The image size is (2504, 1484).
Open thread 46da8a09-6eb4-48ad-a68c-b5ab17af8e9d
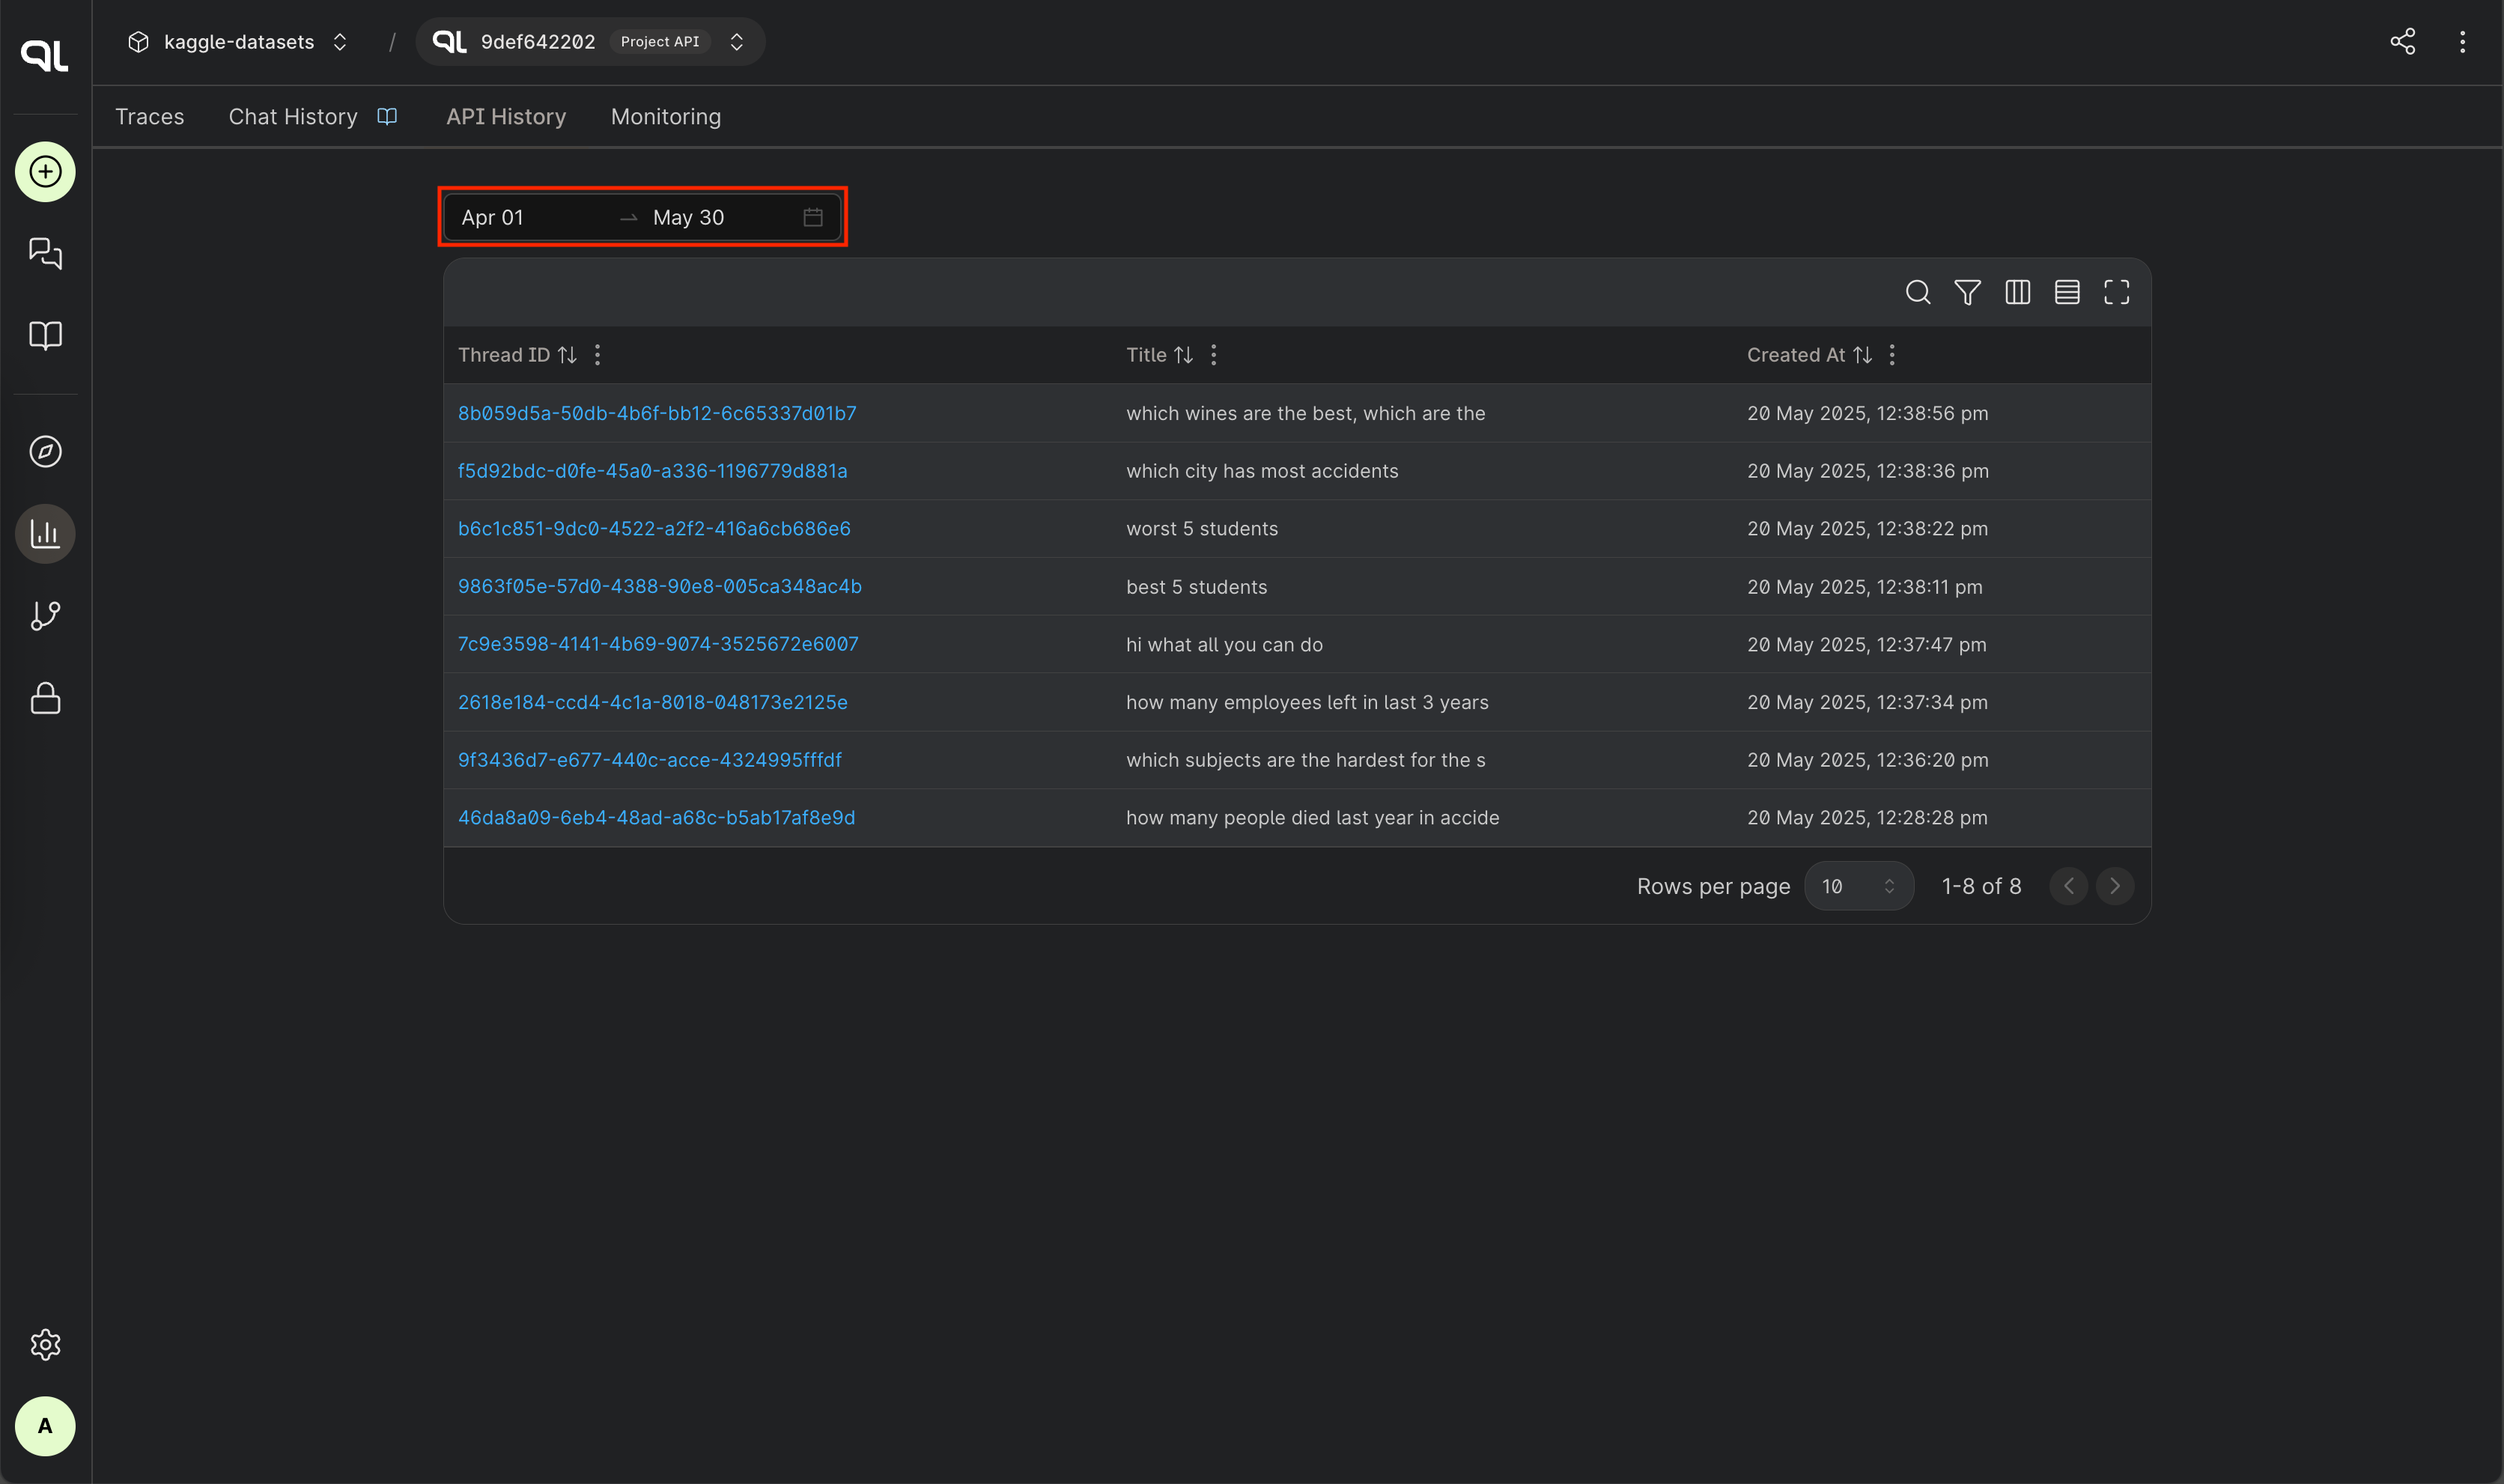click(657, 817)
